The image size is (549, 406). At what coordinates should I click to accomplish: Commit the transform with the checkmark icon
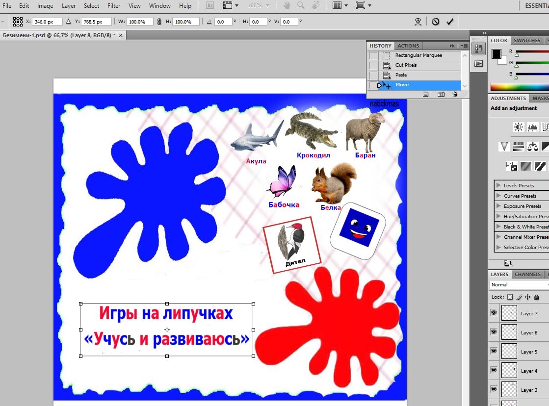(450, 22)
